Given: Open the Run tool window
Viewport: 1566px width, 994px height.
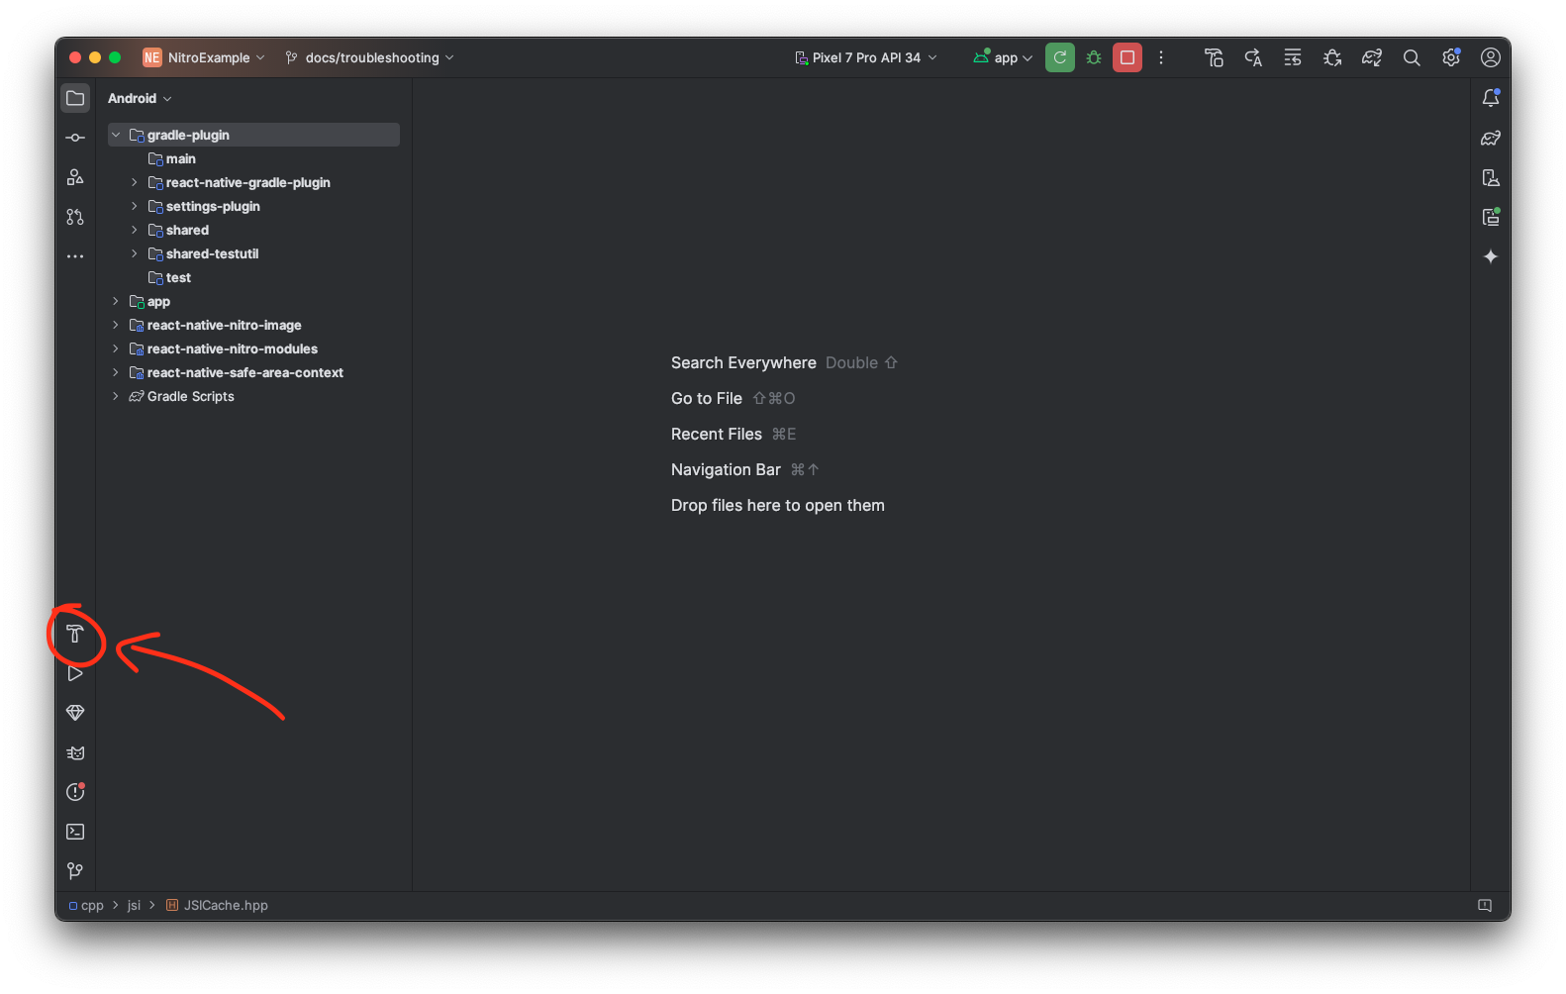Looking at the screenshot, I should [x=75, y=673].
